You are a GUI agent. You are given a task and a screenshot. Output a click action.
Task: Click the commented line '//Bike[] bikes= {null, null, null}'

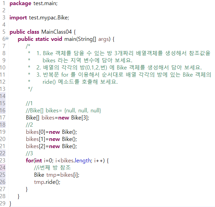(63, 110)
